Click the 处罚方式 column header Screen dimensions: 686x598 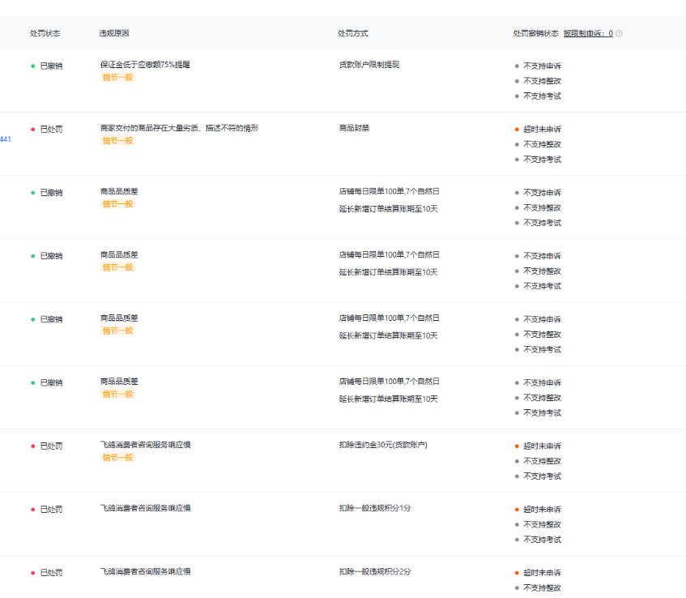click(x=352, y=34)
